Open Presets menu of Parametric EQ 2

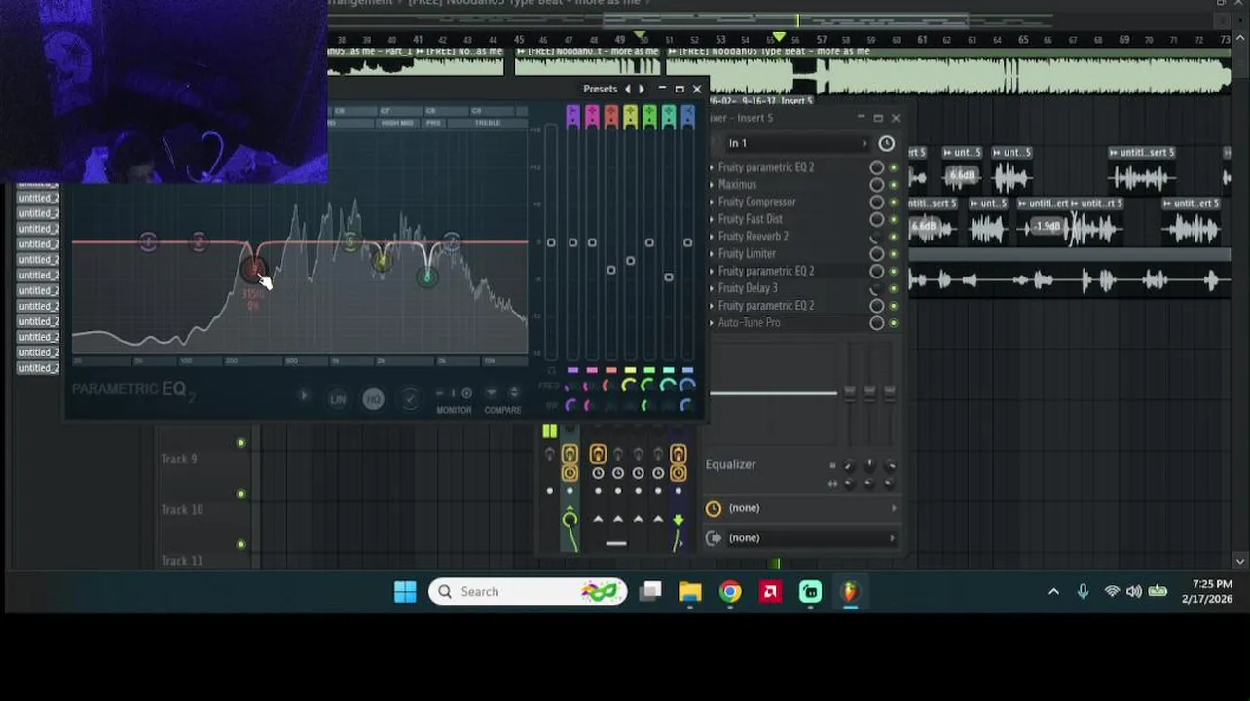coord(600,89)
